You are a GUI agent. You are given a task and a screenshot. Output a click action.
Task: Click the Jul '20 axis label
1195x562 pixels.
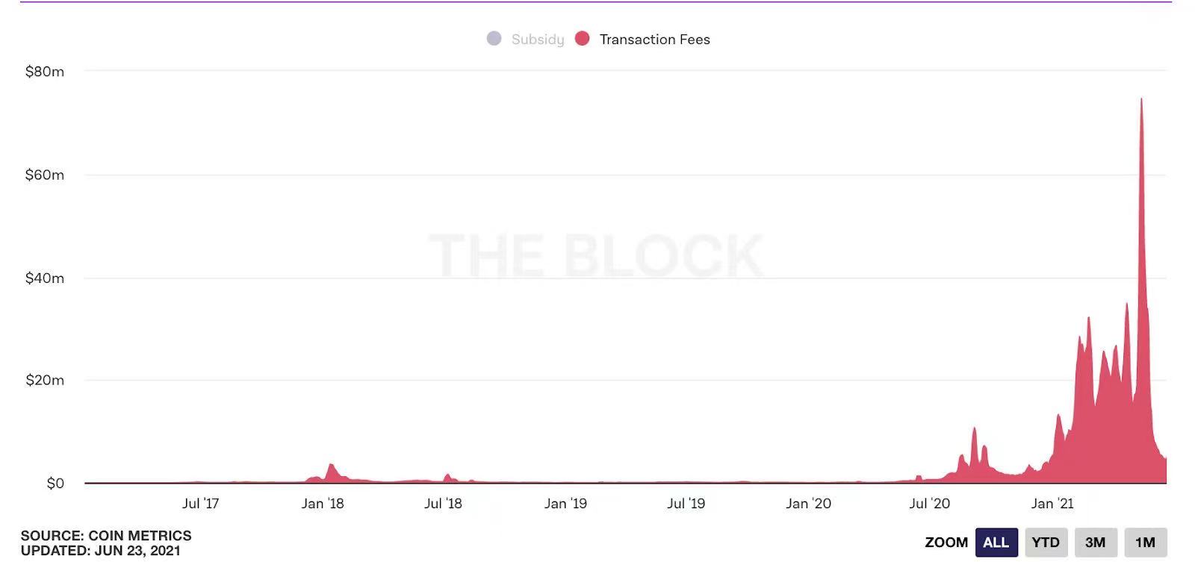click(929, 504)
